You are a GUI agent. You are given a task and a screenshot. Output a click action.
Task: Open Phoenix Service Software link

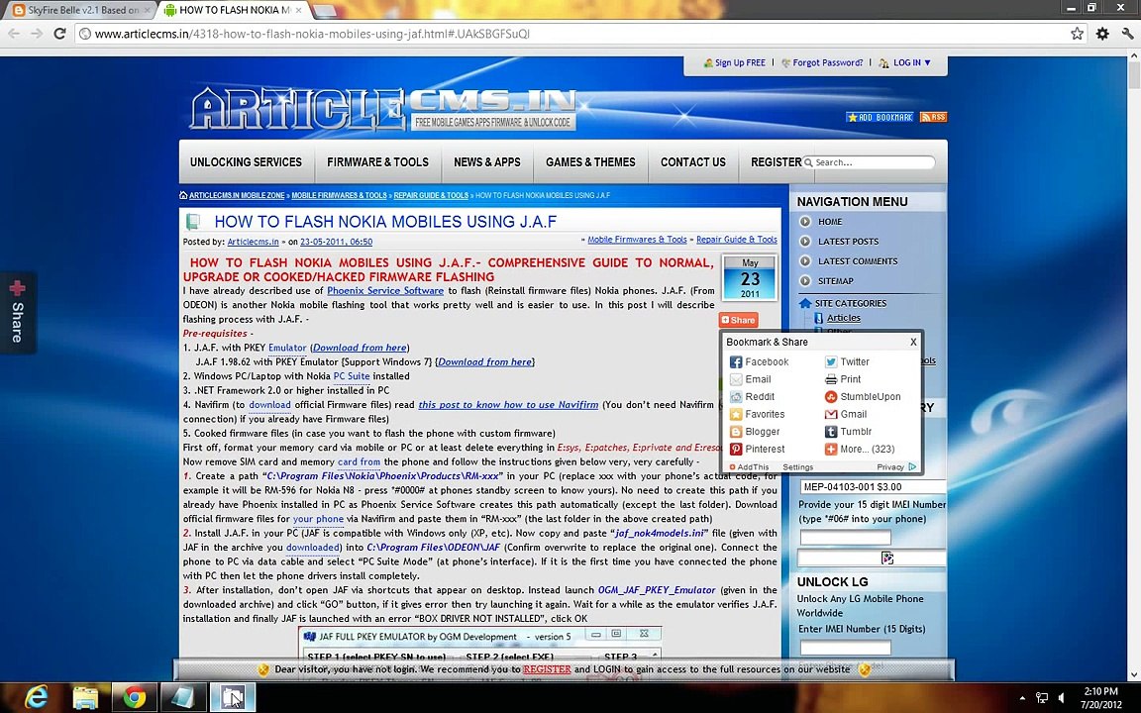point(385,290)
